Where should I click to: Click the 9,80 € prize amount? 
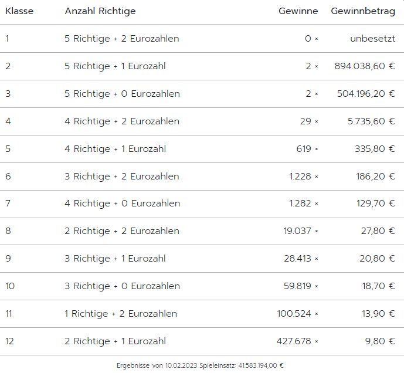(x=380, y=341)
